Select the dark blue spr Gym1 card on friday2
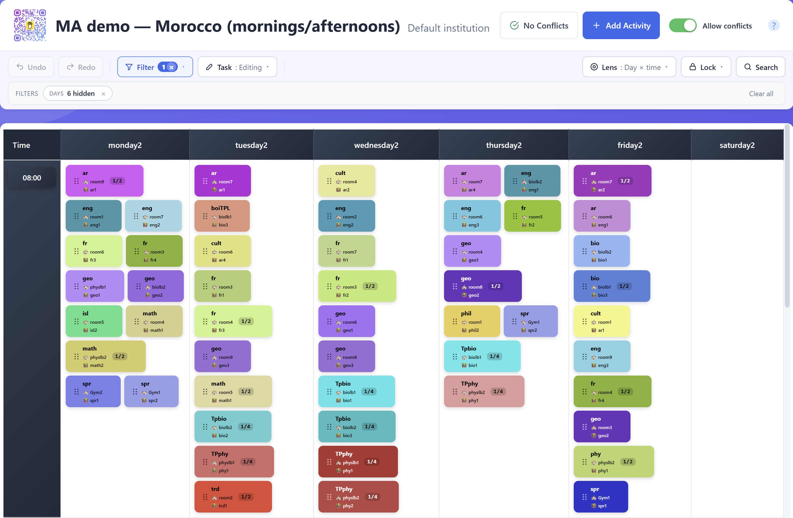793x518 pixels. pos(601,497)
